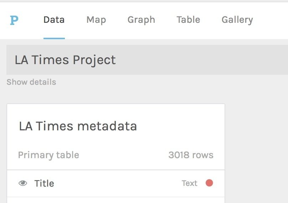
Task: Switch to the Data tab
Action: [54, 20]
